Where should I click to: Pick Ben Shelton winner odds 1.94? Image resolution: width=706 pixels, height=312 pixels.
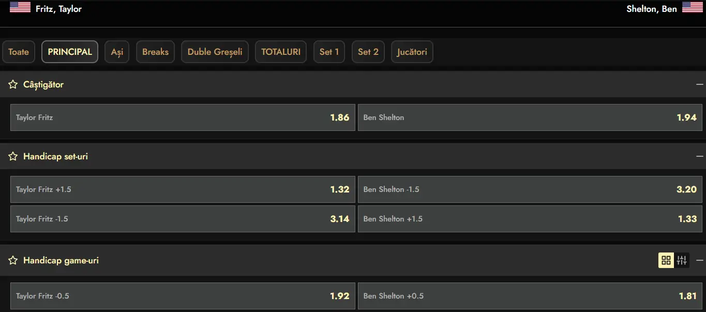tap(530, 117)
